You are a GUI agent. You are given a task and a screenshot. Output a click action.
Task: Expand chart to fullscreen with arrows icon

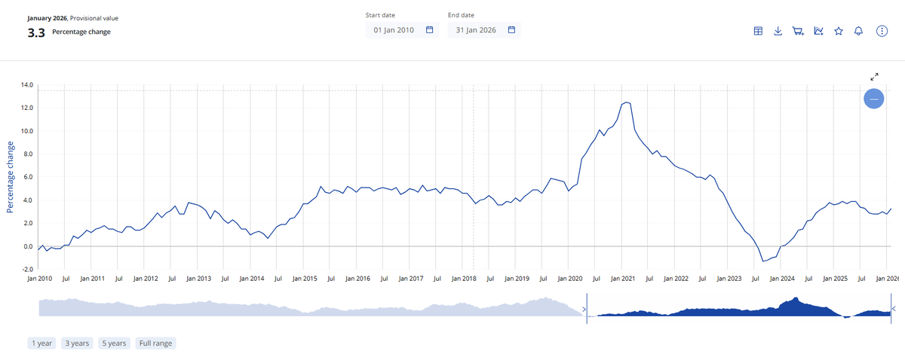click(874, 77)
